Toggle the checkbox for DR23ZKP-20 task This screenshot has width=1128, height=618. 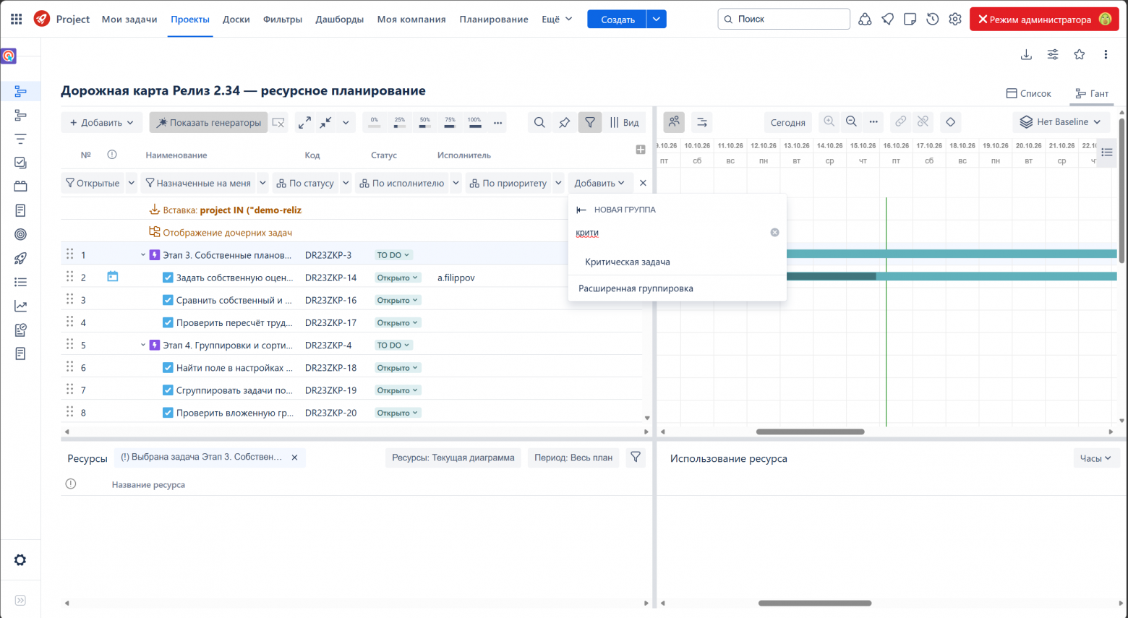(x=168, y=413)
